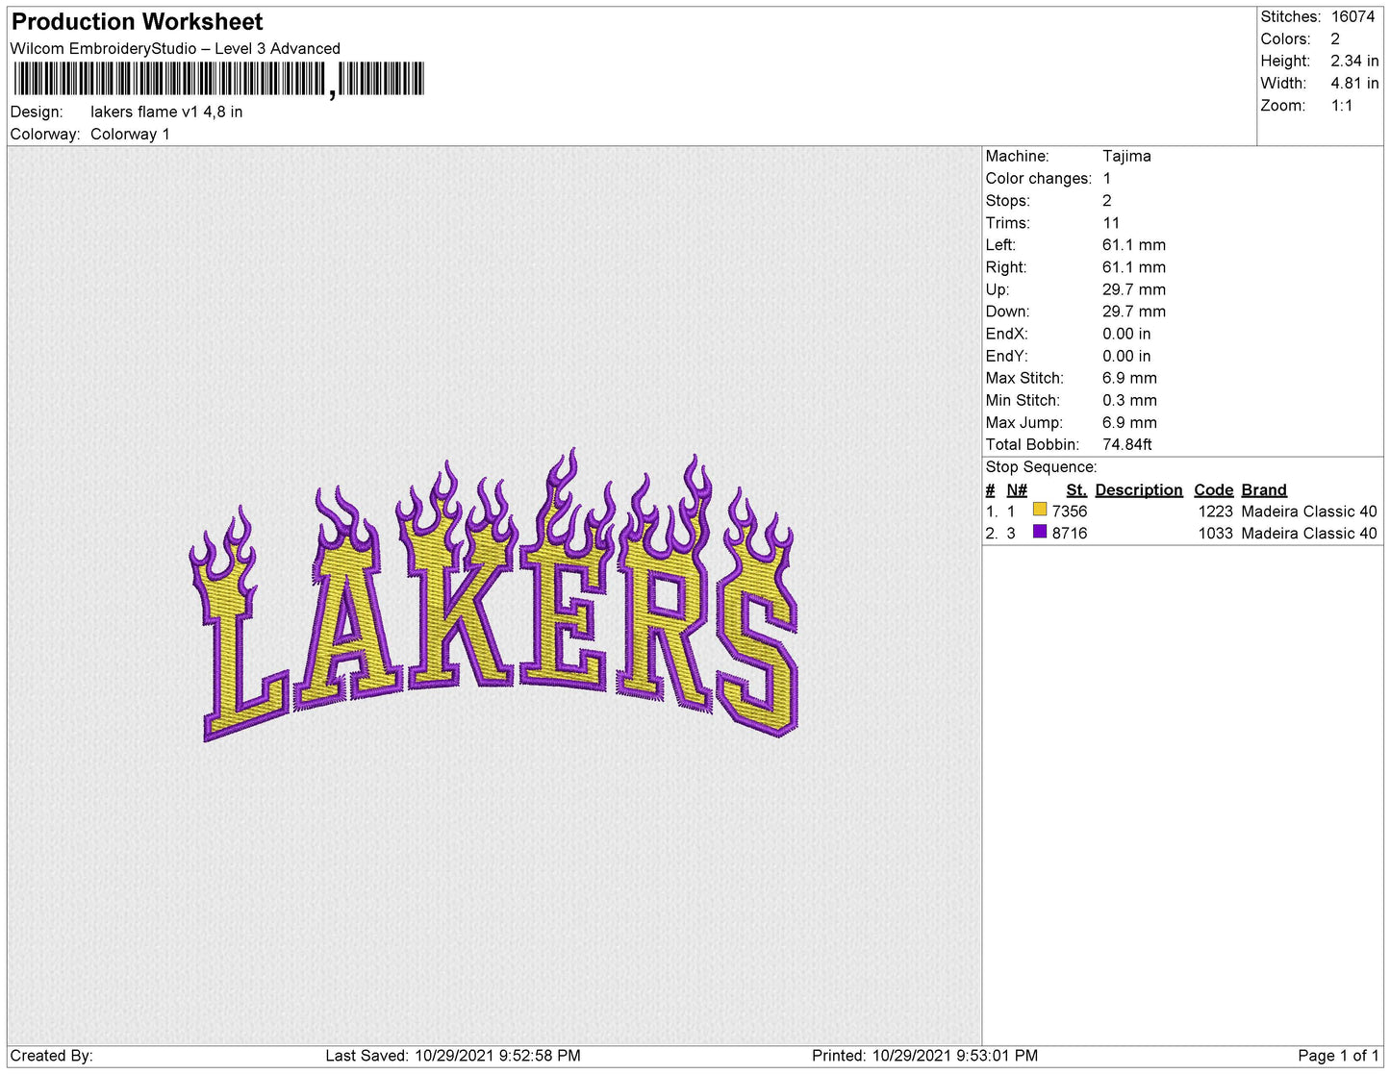Click the Max Jump value 6.9 mm
Image resolution: width=1390 pixels, height=1074 pixels.
coord(1130,422)
